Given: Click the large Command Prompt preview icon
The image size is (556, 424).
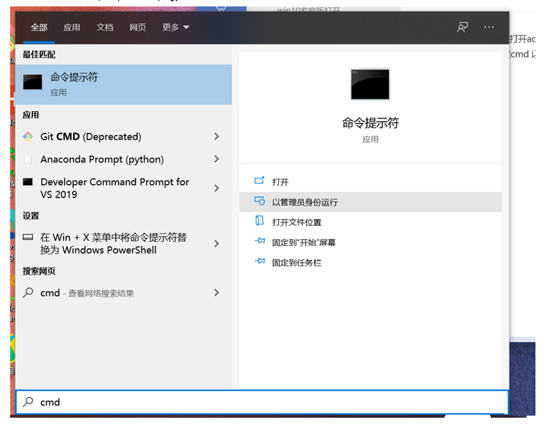Looking at the screenshot, I should coord(370,83).
